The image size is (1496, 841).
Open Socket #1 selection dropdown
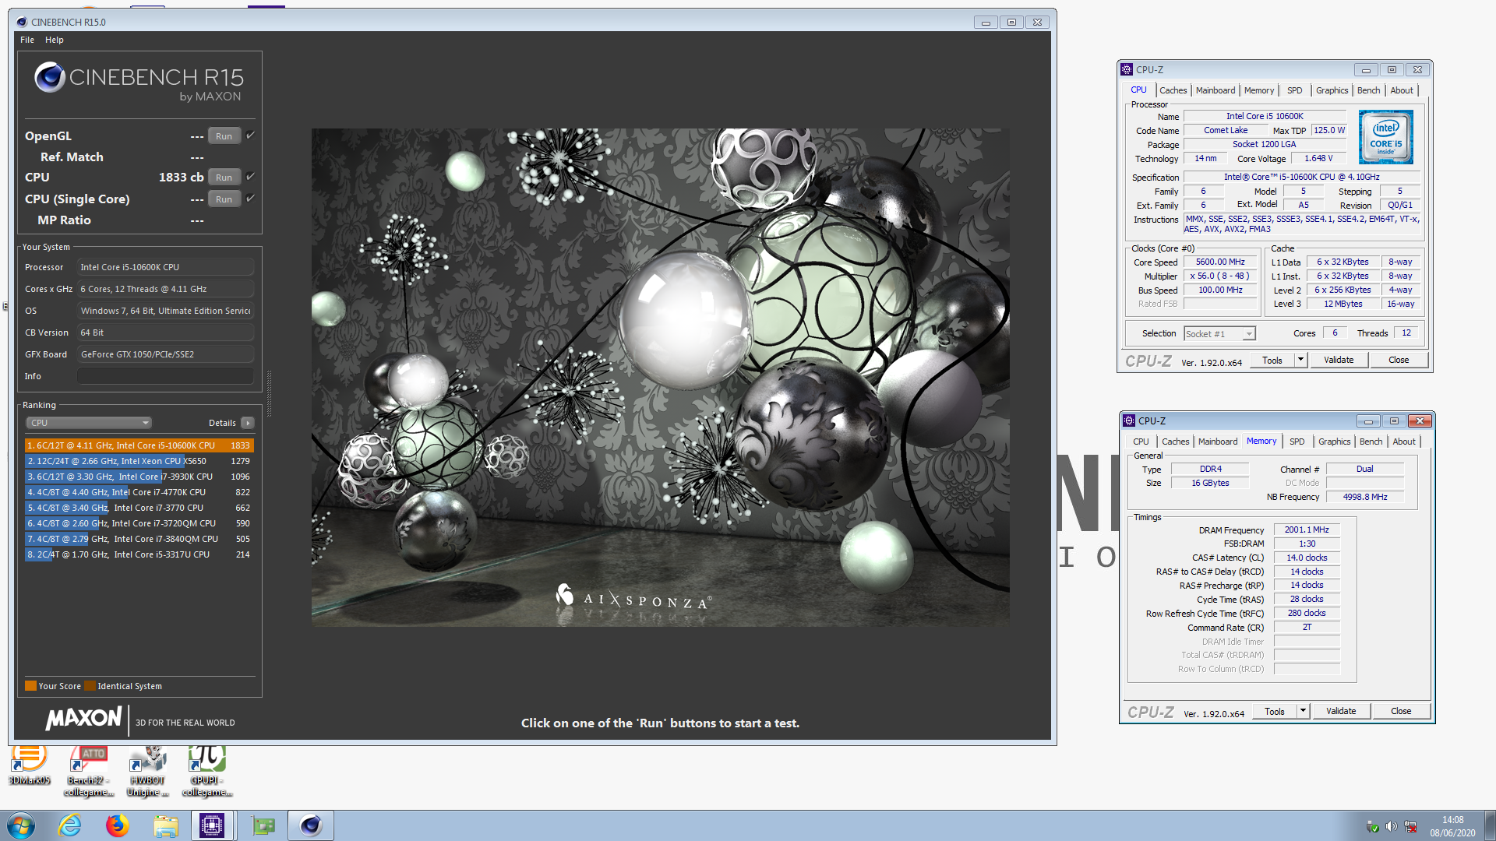(1219, 334)
